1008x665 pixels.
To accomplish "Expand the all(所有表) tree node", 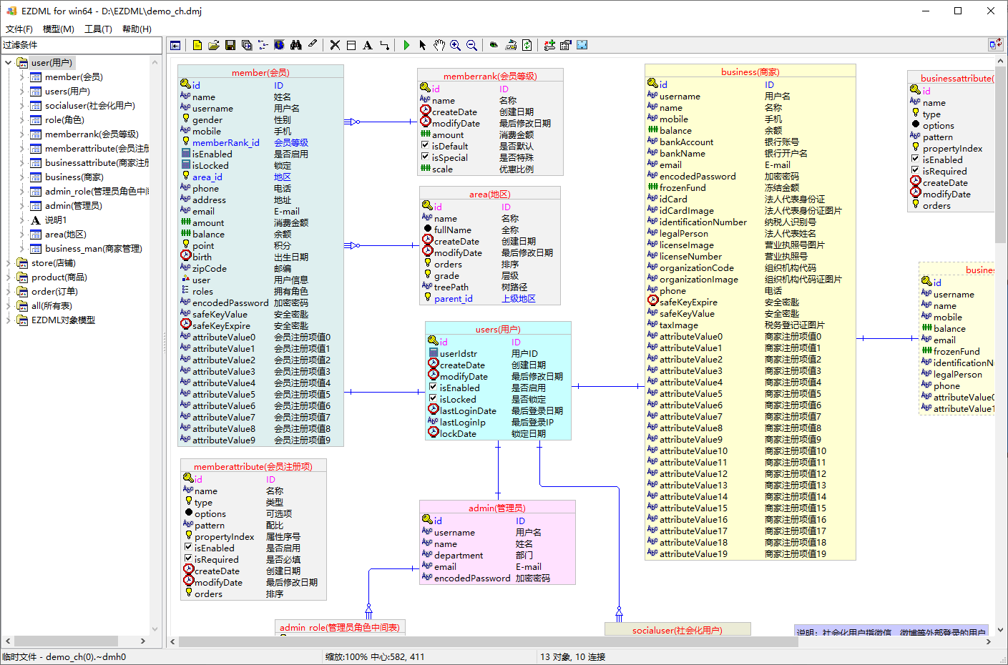I will 9,306.
